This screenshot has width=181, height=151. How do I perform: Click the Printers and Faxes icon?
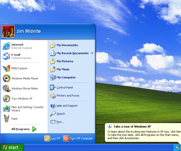53,96
